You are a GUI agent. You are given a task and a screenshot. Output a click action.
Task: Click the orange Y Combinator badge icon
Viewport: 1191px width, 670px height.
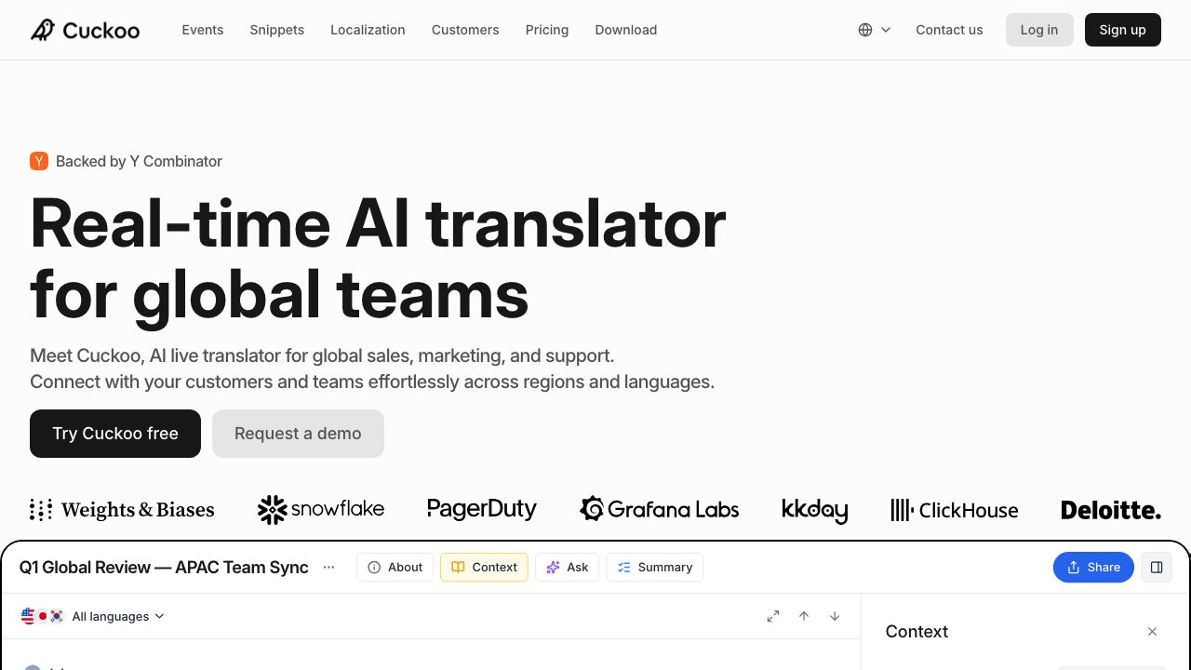pyautogui.click(x=39, y=161)
